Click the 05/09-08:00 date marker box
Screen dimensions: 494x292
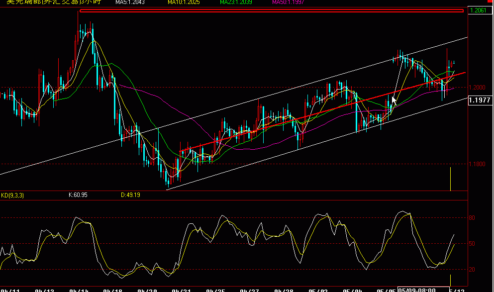[x=416, y=290]
